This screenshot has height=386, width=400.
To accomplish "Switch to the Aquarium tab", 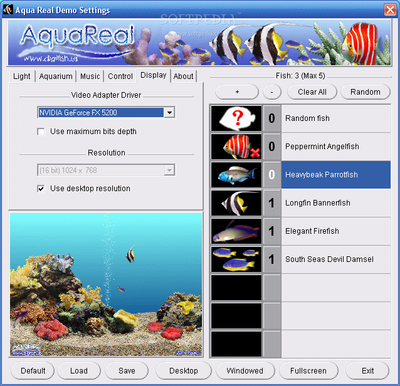I will (56, 76).
